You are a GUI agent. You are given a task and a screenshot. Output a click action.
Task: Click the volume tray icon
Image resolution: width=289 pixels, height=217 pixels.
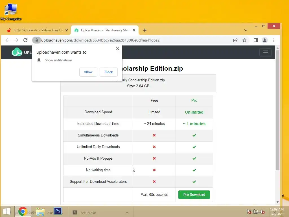click(262, 212)
